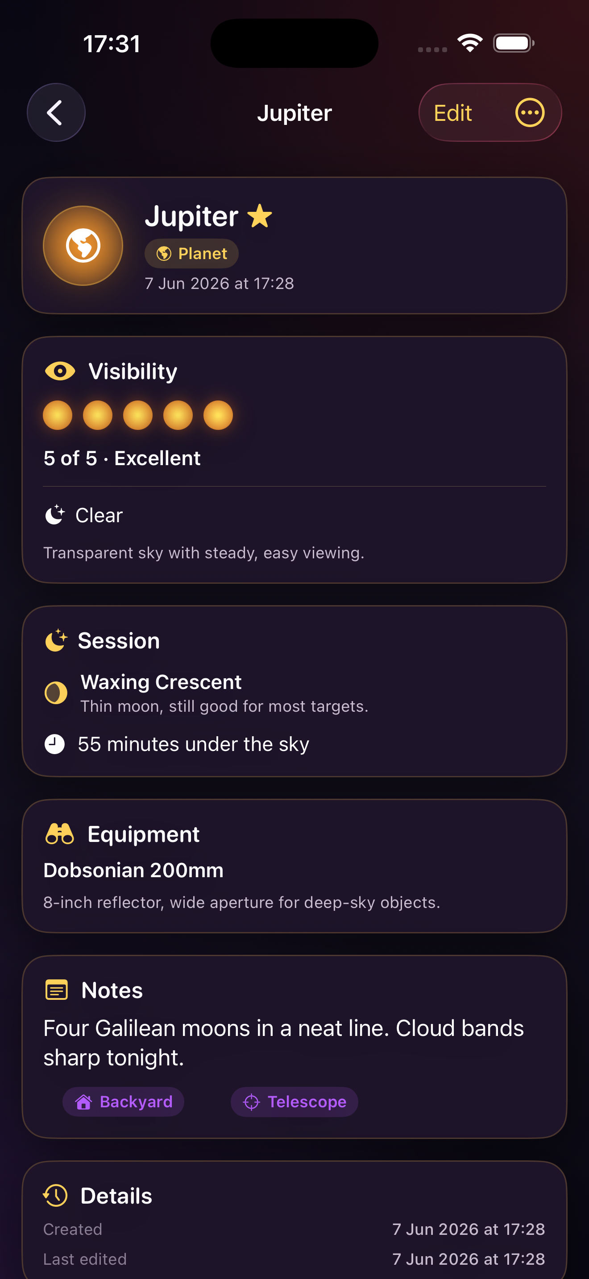Tap the Details history clock icon
This screenshot has height=1279, width=589.
tap(56, 1196)
